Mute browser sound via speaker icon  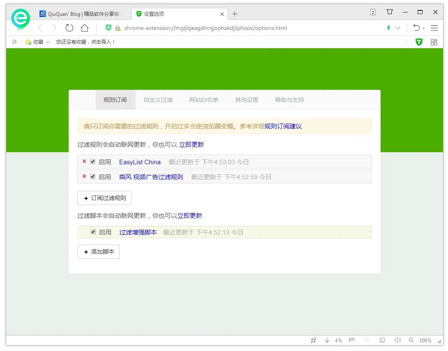[x=397, y=340]
